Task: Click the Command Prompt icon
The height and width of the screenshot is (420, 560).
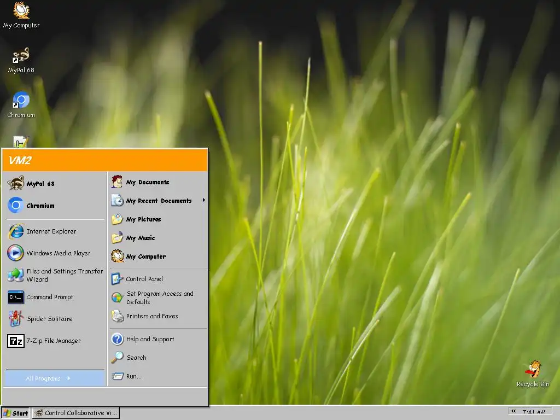Action: point(16,297)
